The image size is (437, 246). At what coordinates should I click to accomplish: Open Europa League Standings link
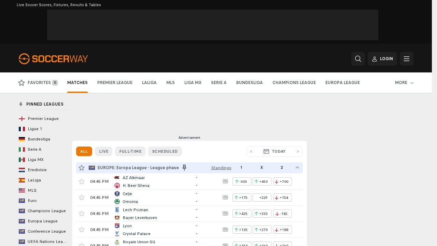[x=221, y=168]
